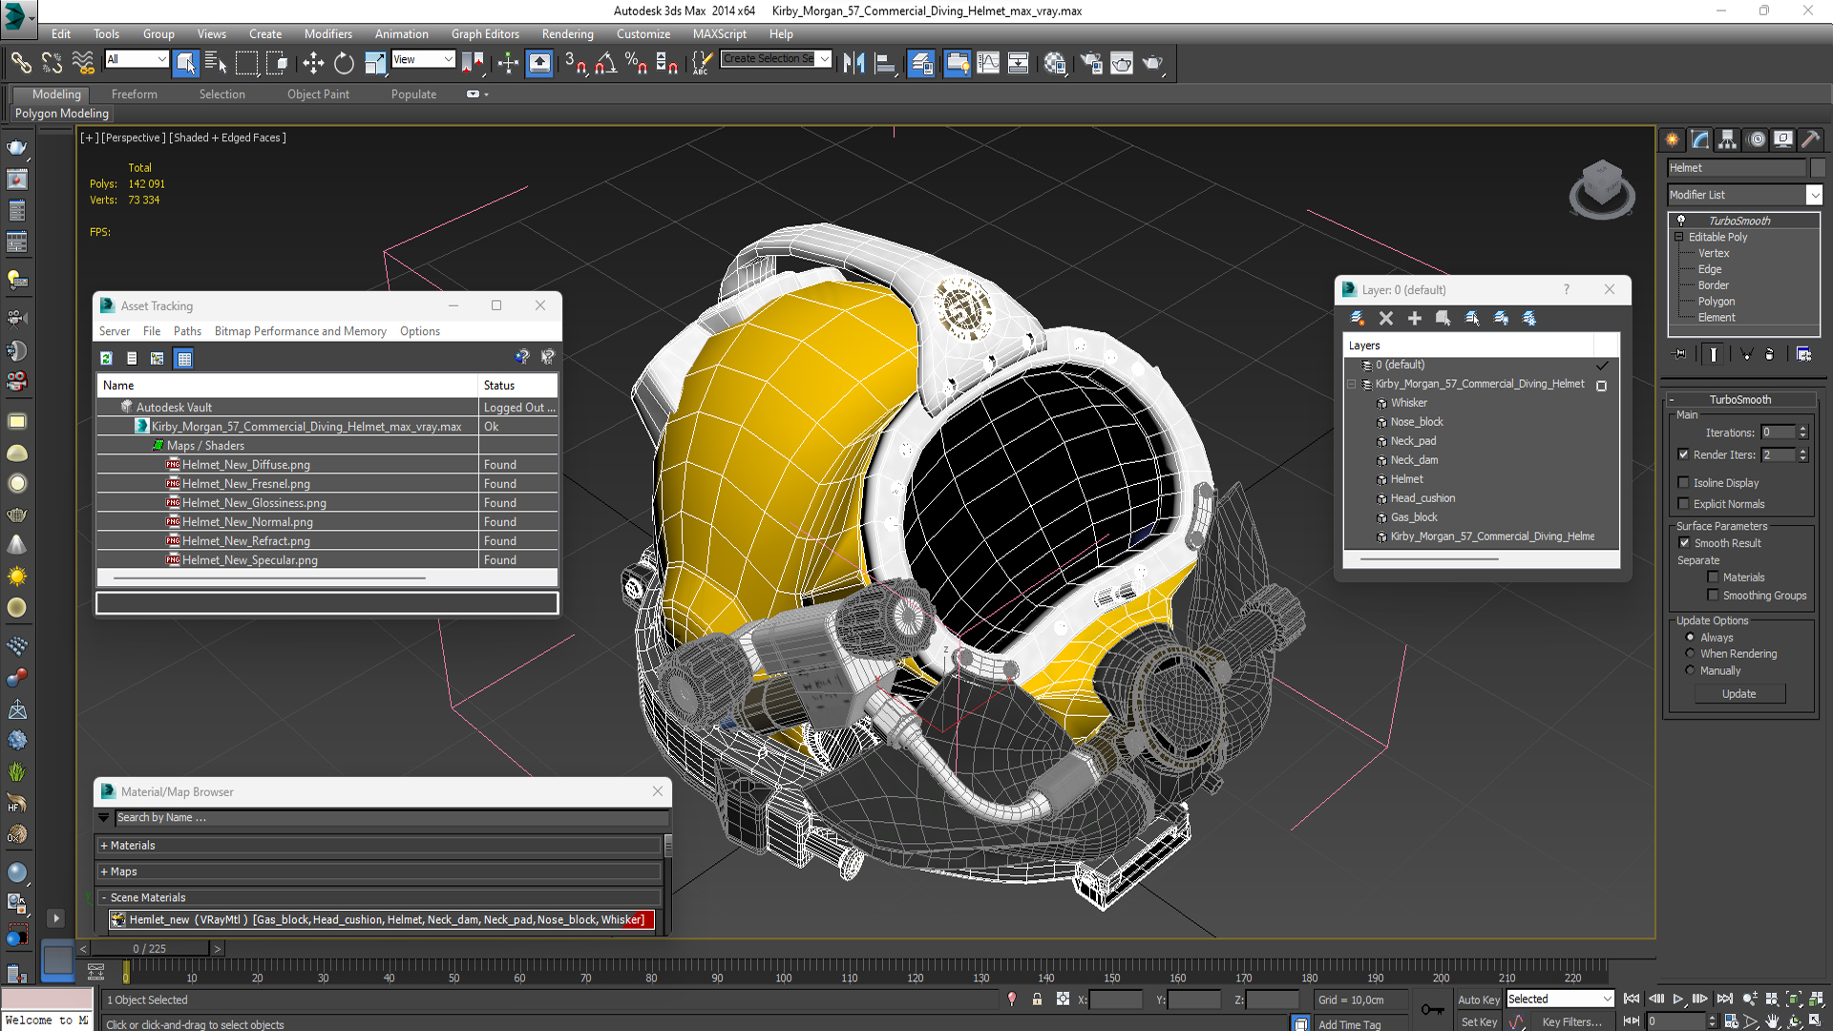Select the When Rendering update option
The width and height of the screenshot is (1833, 1031).
coord(1691,654)
